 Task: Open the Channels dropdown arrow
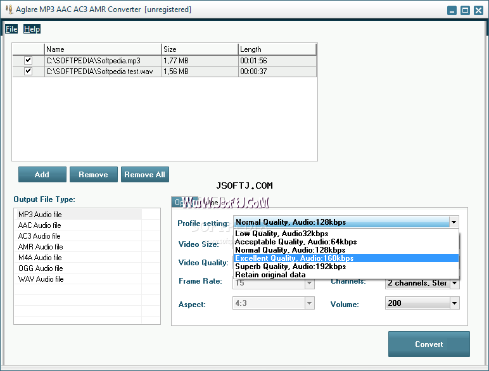[454, 283]
